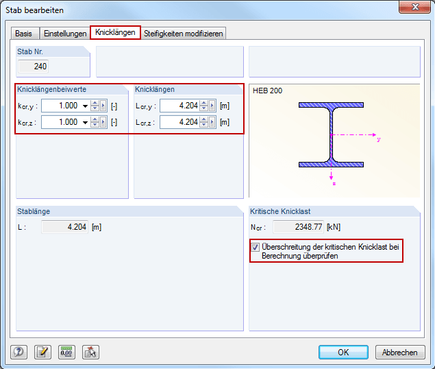Expand the Lcr,z side arrow button
This screenshot has height=369, width=435.
pyautogui.click(x=212, y=122)
